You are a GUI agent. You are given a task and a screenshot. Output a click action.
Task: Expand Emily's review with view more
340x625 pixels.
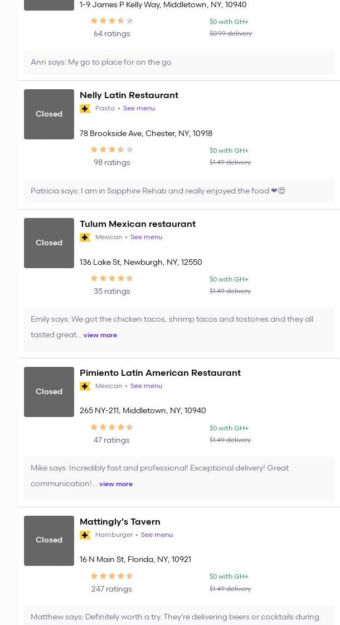100,335
